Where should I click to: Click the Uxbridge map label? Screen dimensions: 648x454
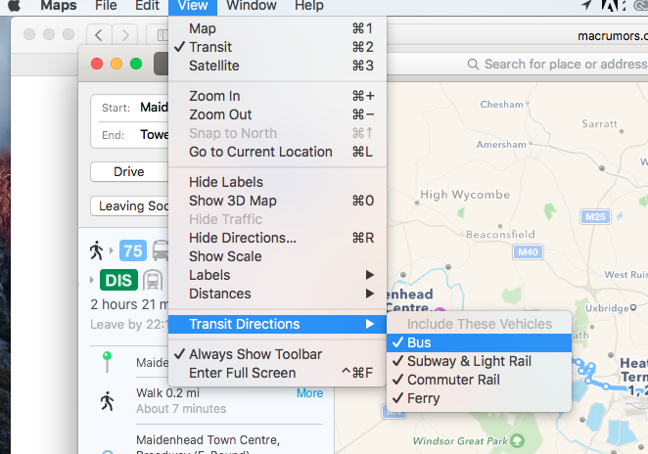pyautogui.click(x=607, y=308)
